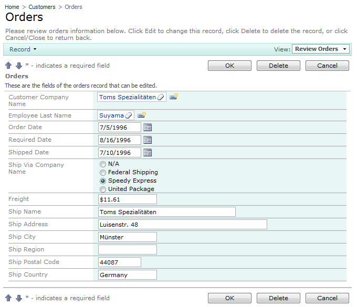Click the top Delete button
Image resolution: width=357 pixels, height=307 pixels.
278,66
